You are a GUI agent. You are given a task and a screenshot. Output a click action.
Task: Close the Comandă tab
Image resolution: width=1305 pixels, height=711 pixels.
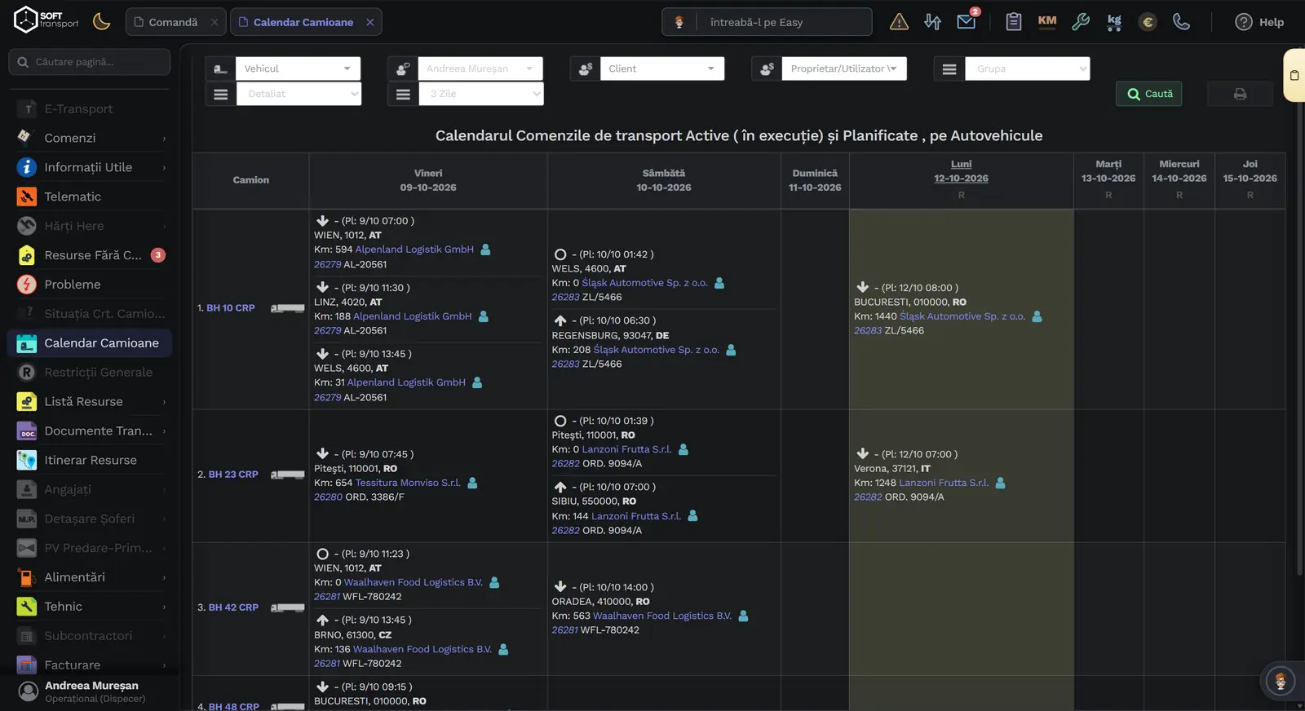(215, 22)
